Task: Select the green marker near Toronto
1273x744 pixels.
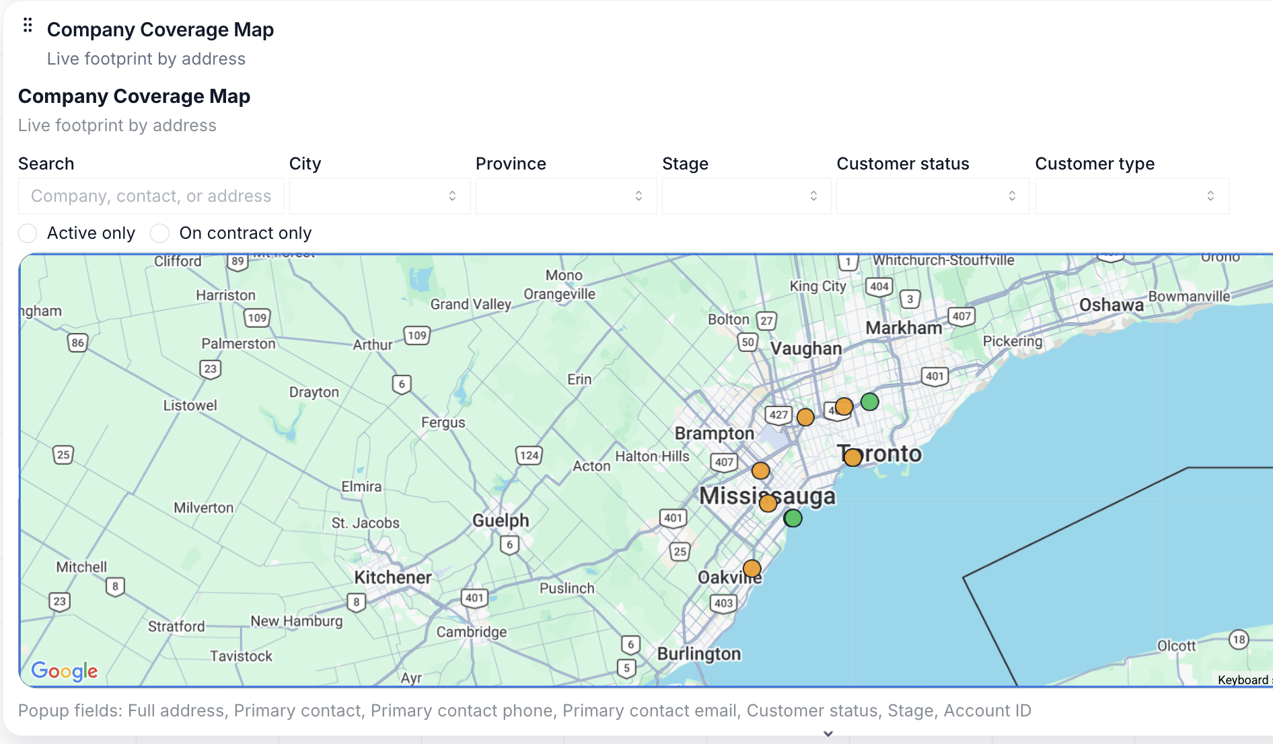Action: tap(868, 403)
